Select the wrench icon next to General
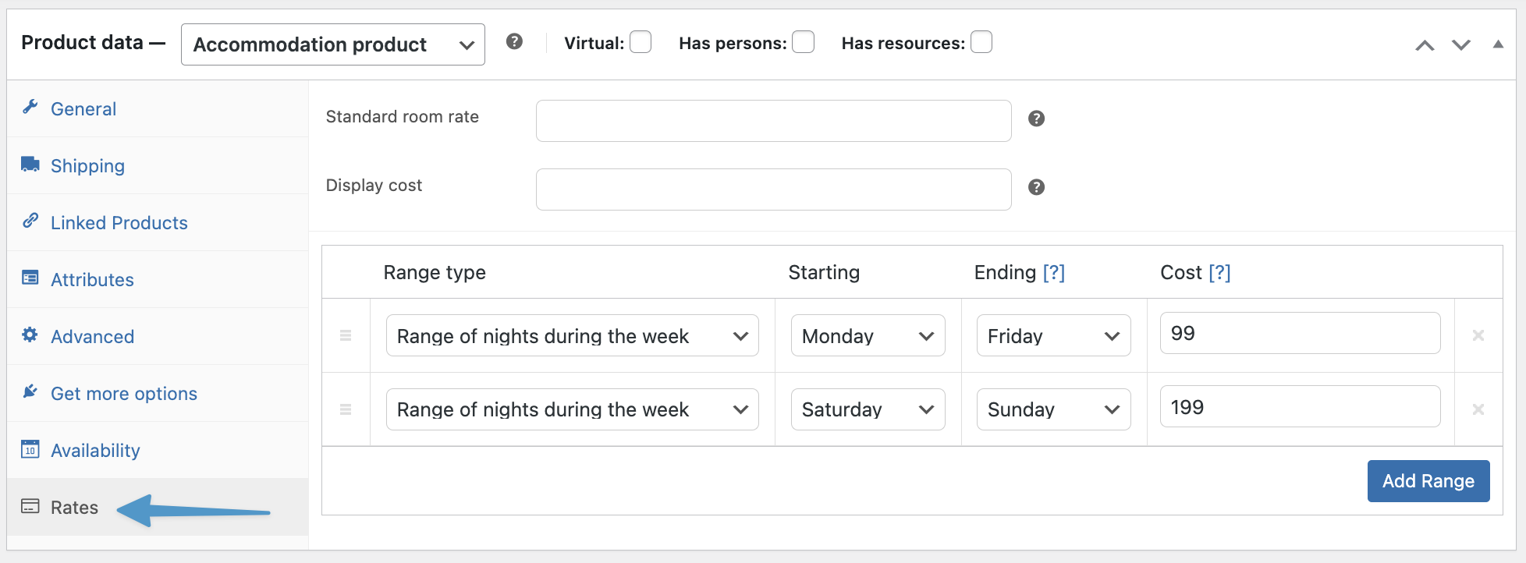This screenshot has width=1526, height=563. [x=30, y=107]
